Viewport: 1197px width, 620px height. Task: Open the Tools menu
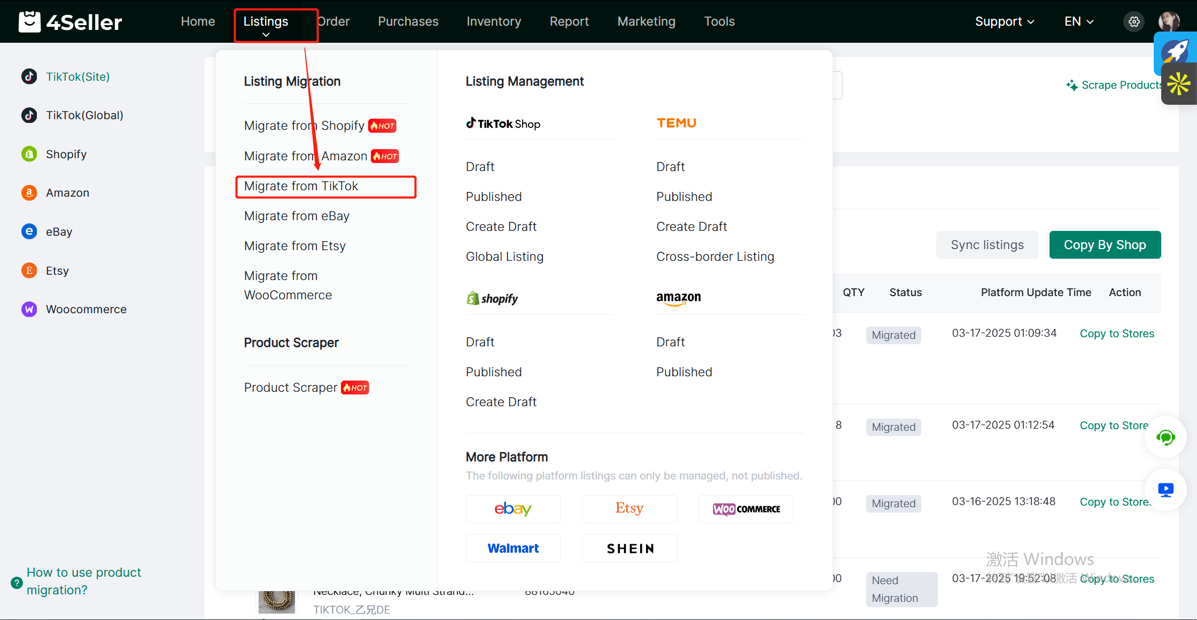click(x=719, y=21)
